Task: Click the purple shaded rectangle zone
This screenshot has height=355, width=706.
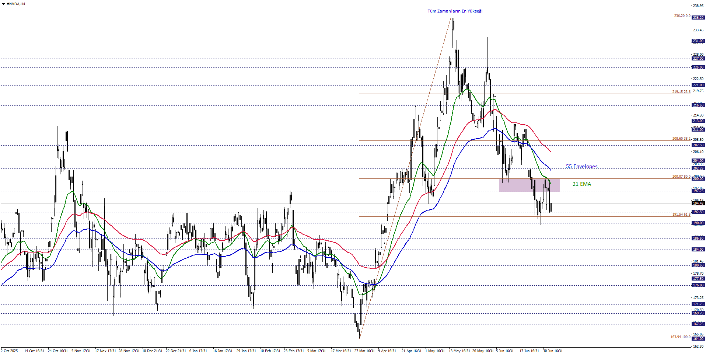Action: (529, 185)
